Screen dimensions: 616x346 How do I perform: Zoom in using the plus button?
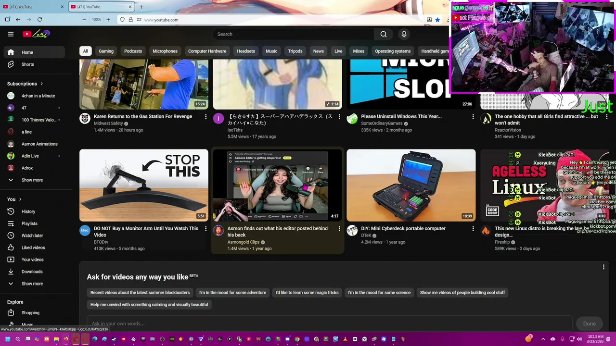108,20
